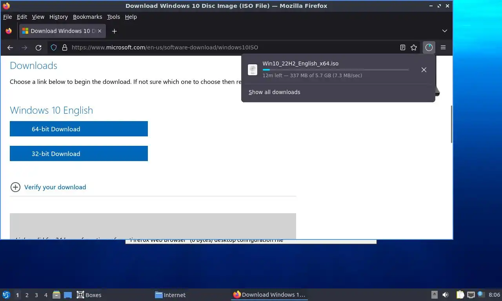The width and height of the screenshot is (502, 301).
Task: Click the ISO file icon in downloads panel
Action: [x=253, y=70]
